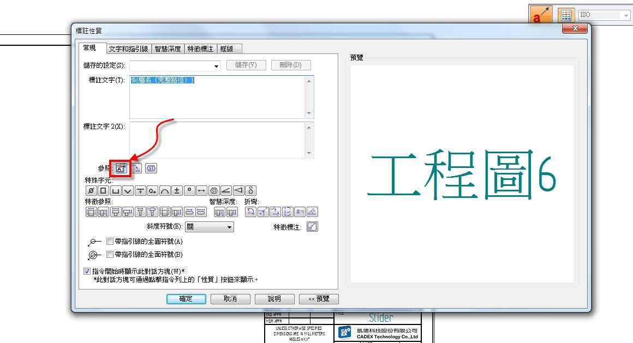633x343 pixels.
Task: Insert the plus-minus symbol
Action: pos(177,190)
